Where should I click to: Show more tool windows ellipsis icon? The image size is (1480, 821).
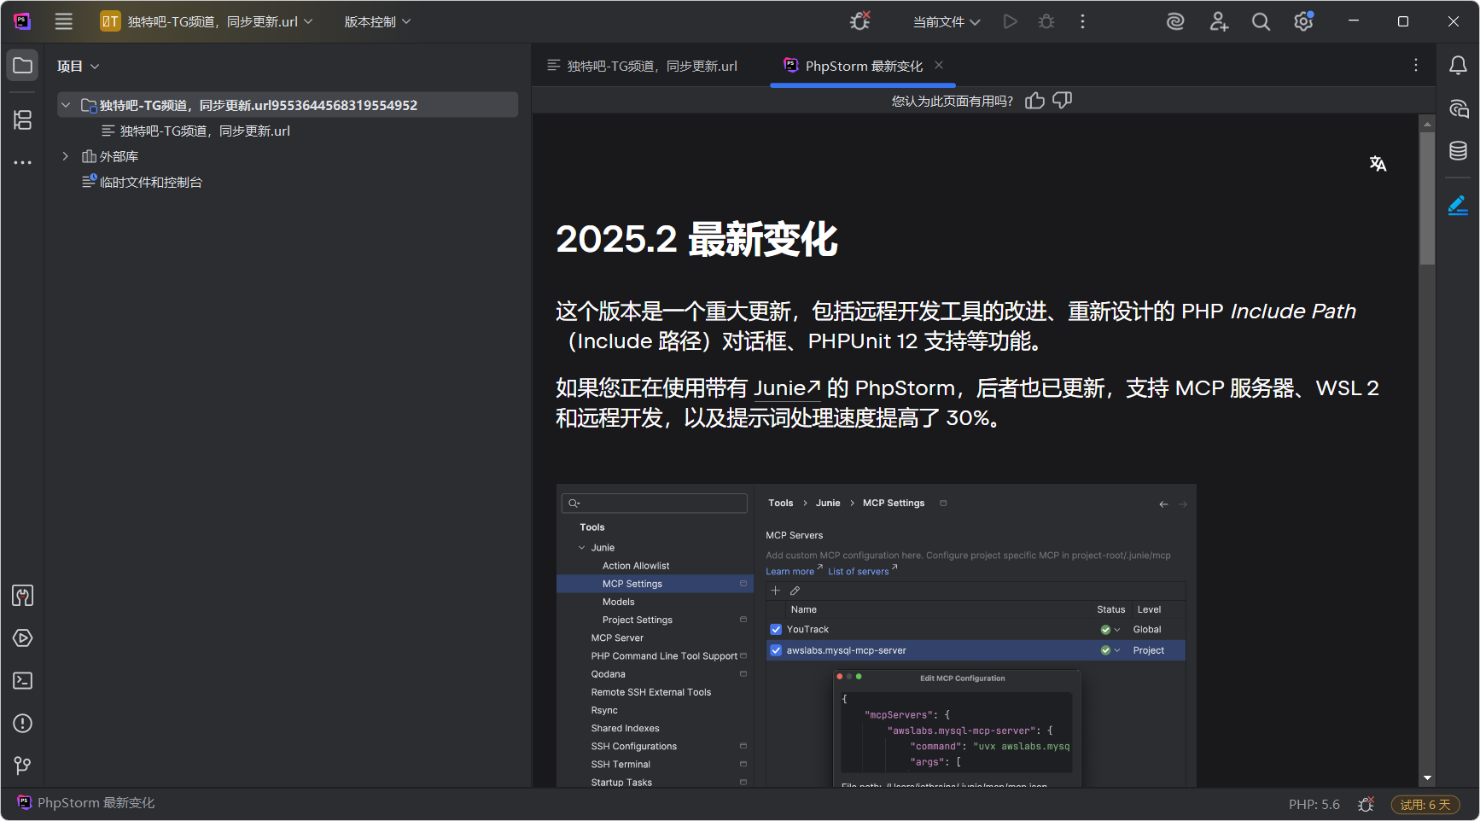click(23, 162)
